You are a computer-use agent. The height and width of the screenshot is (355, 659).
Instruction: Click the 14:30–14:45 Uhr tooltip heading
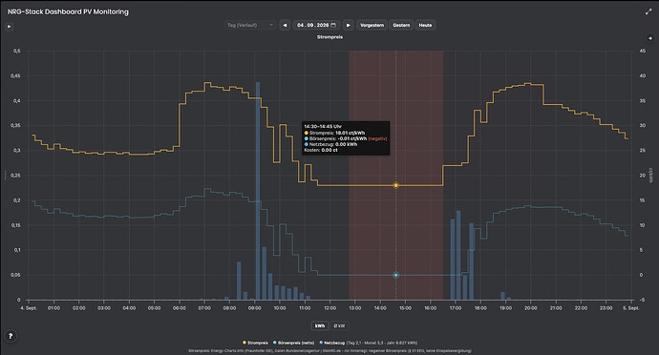pyautogui.click(x=323, y=127)
